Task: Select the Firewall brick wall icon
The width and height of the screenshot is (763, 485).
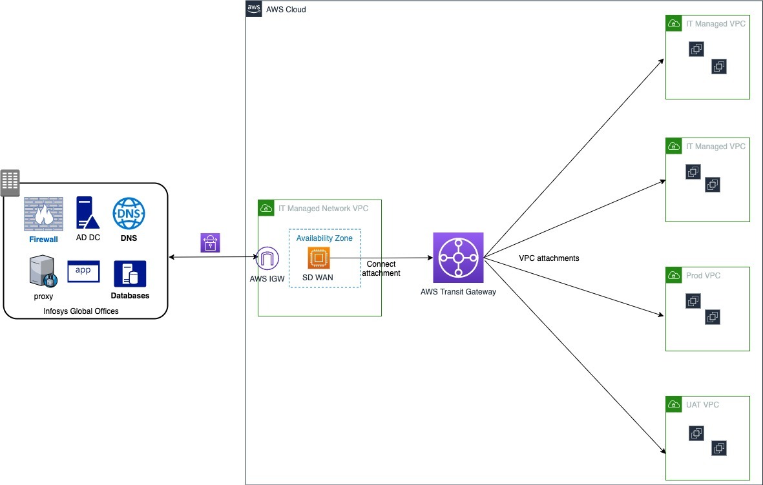Action: 44,214
